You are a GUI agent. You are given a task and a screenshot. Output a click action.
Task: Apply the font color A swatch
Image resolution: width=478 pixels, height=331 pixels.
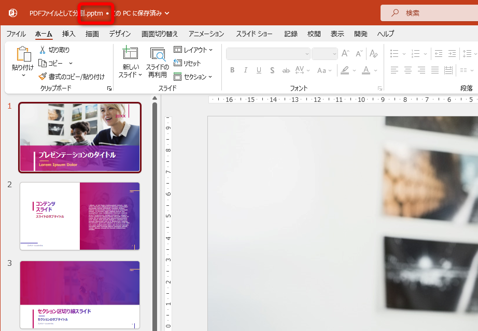point(366,70)
